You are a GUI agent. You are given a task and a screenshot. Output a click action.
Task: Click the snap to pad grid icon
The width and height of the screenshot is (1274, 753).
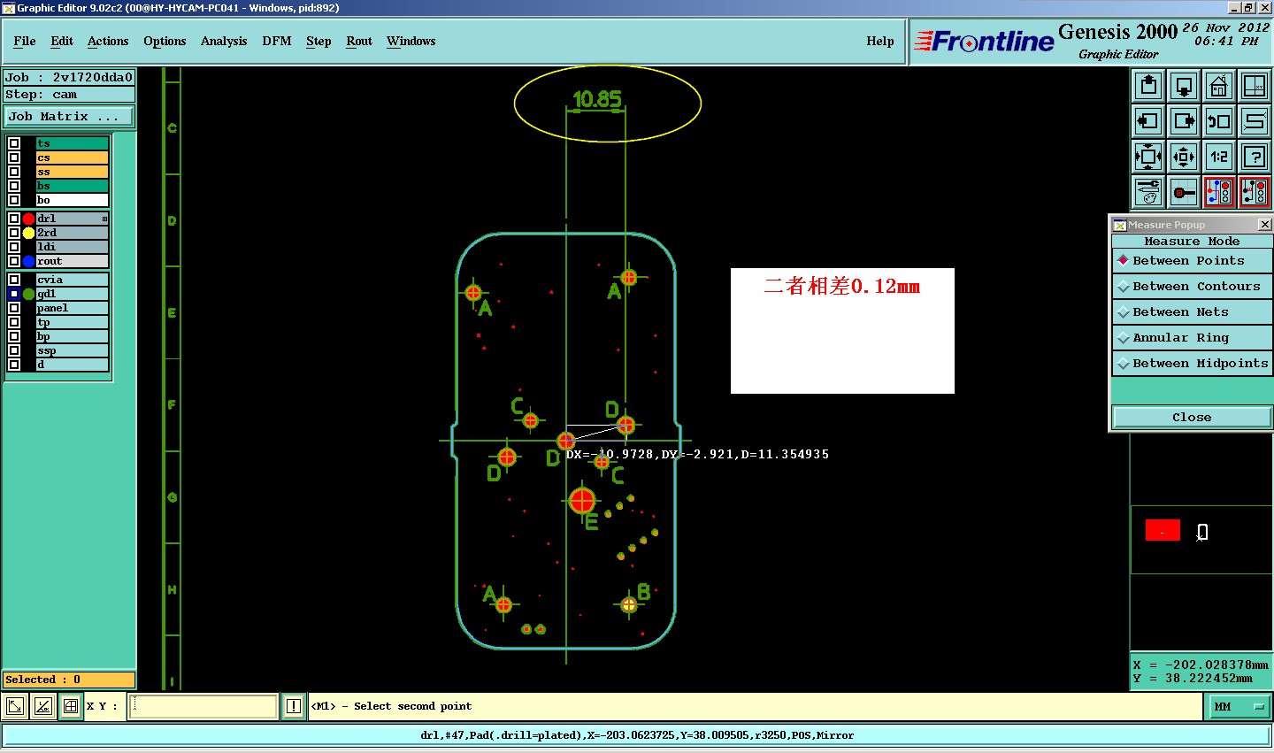1184,192
